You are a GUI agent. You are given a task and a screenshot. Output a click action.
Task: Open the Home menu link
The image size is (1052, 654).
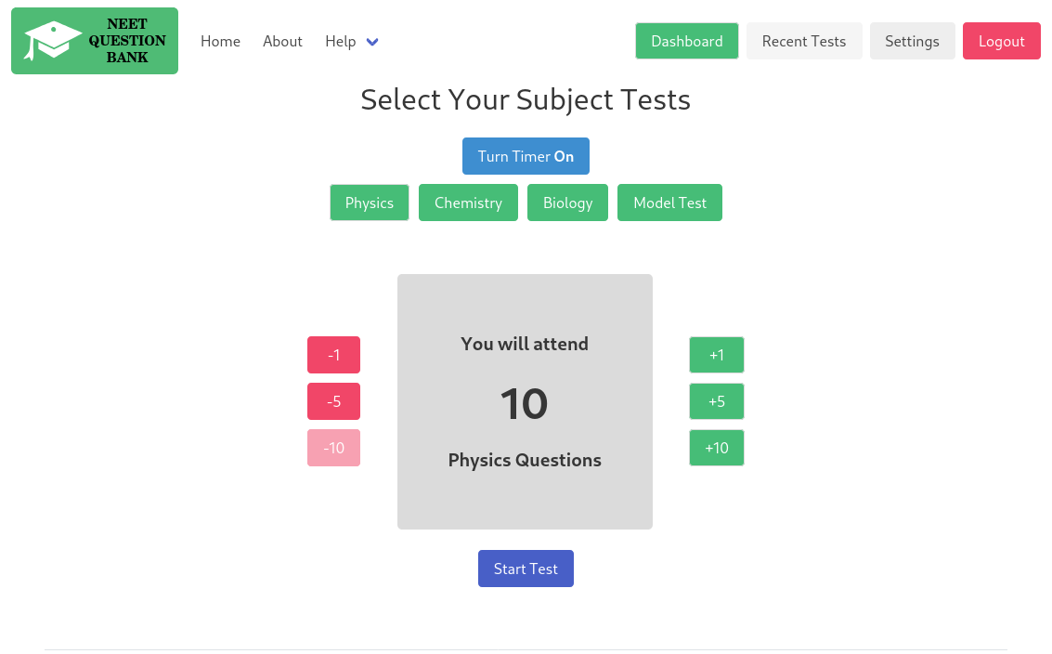pos(220,41)
